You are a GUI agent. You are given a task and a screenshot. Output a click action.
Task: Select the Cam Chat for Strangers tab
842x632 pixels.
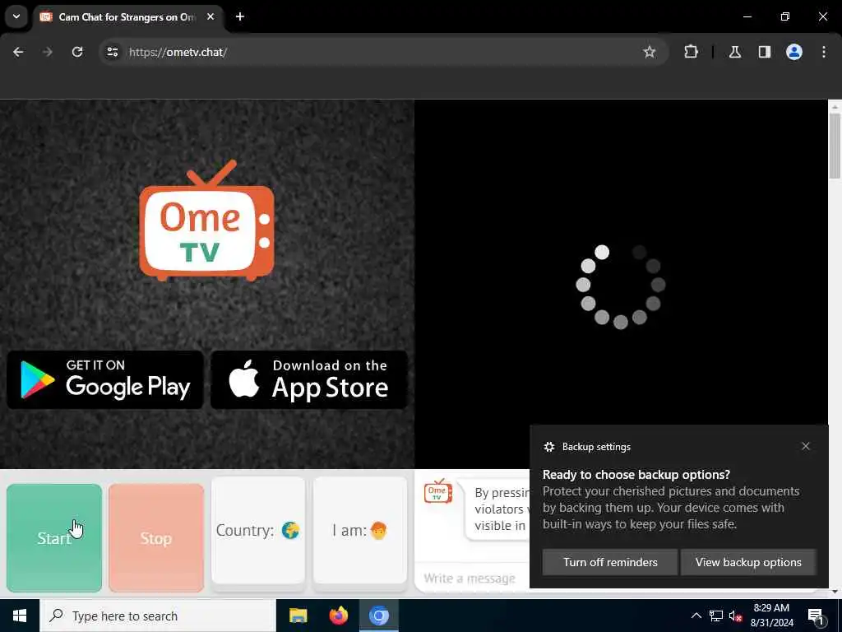click(127, 17)
